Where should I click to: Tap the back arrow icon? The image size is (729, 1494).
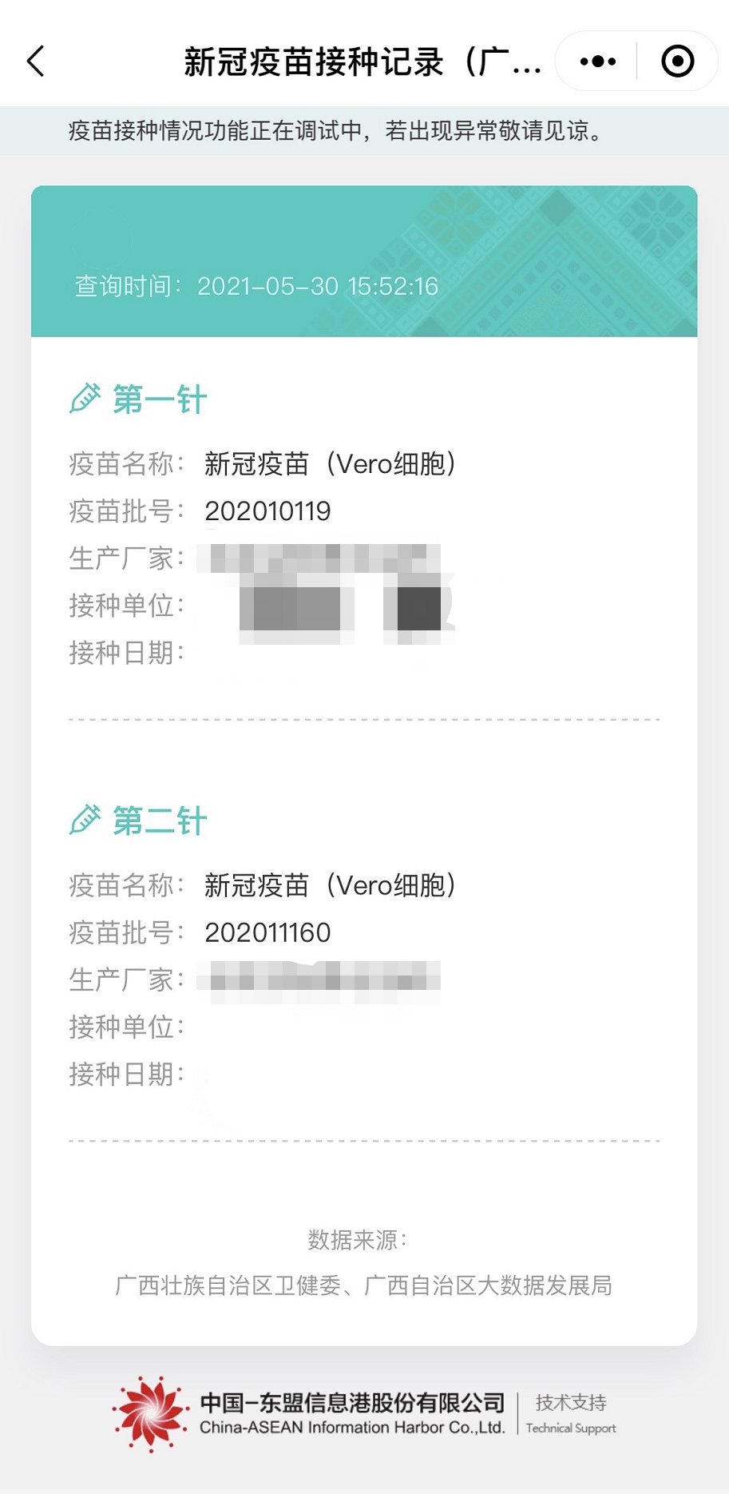(x=36, y=62)
